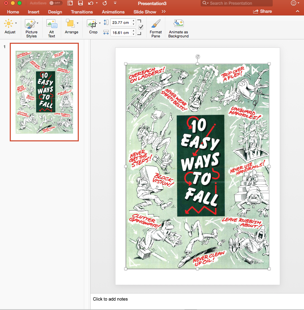The width and height of the screenshot is (304, 310).
Task: Click the Search in Presentation field
Action: (237, 3)
